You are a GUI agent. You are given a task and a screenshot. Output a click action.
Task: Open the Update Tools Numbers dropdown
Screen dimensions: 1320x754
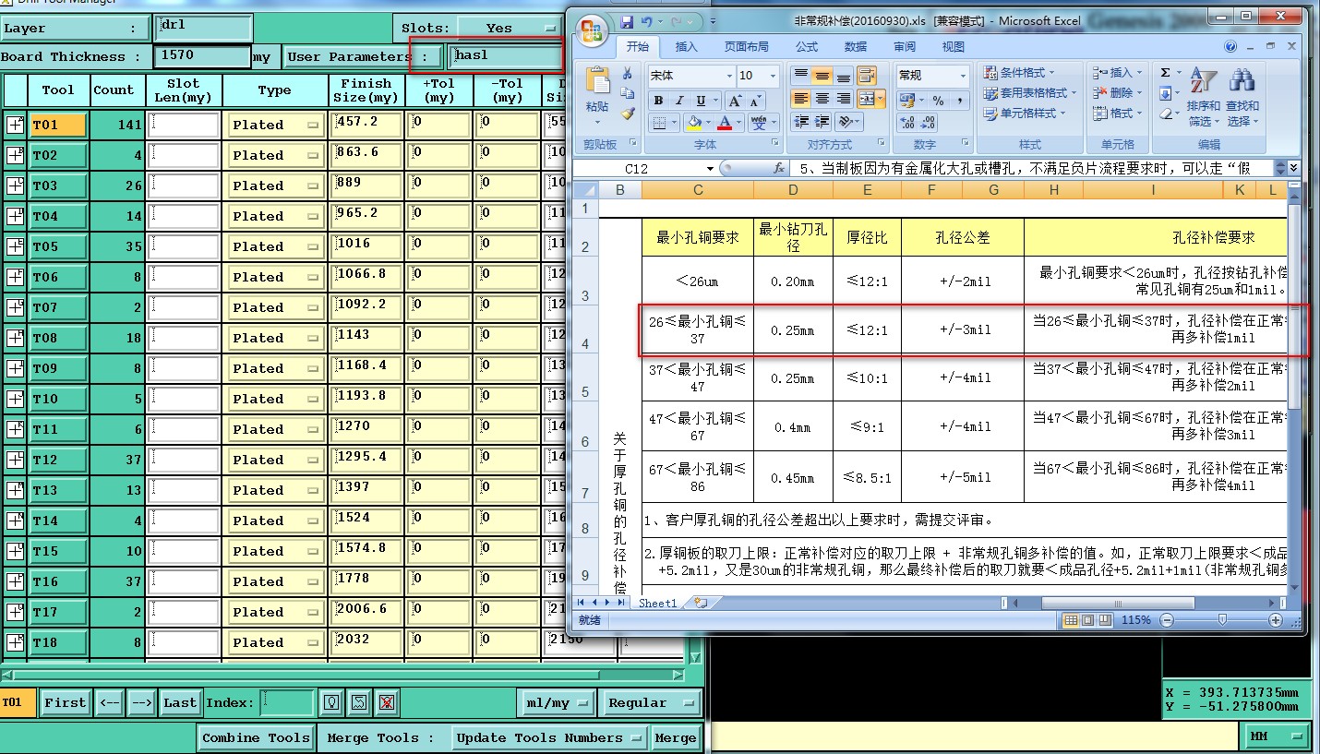550,738
